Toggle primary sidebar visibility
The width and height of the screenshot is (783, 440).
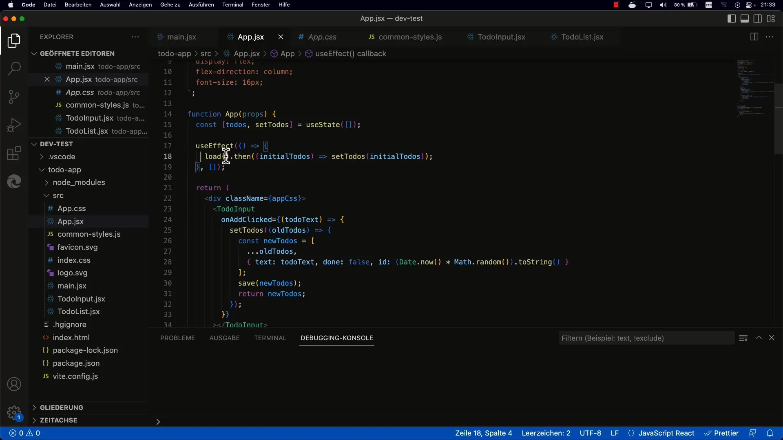(731, 18)
